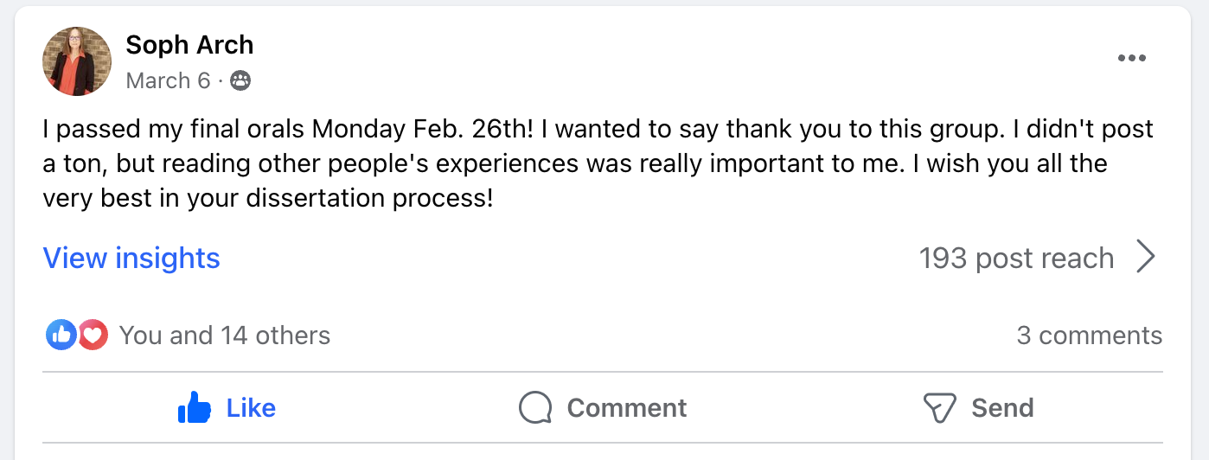Image resolution: width=1209 pixels, height=460 pixels.
Task: Expand post reach with the right chevron
Action: click(1146, 258)
